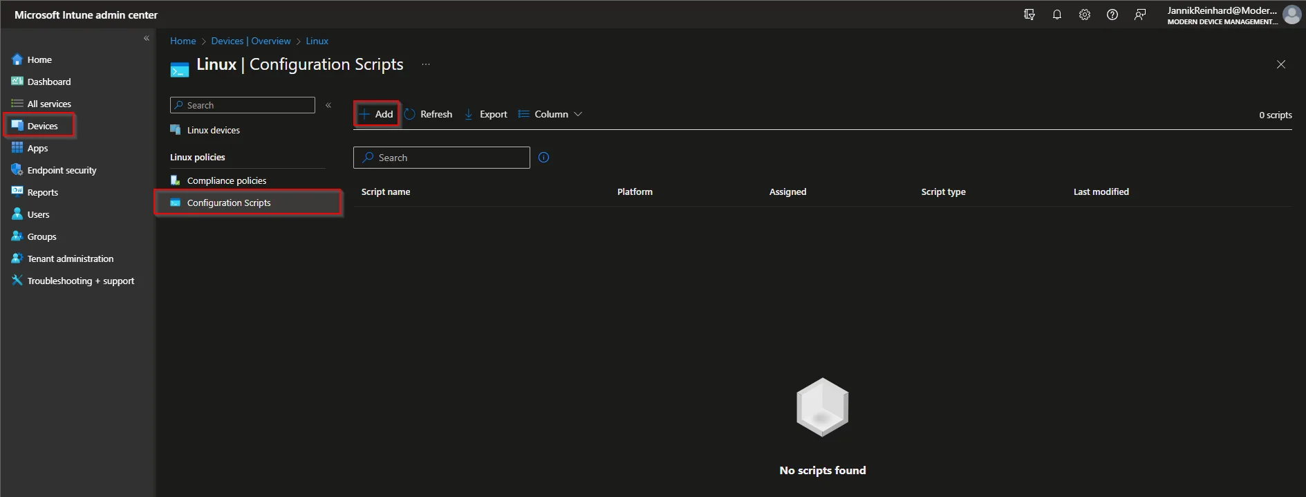Image resolution: width=1306 pixels, height=497 pixels.
Task: Sort by Assigned column
Action: point(787,191)
